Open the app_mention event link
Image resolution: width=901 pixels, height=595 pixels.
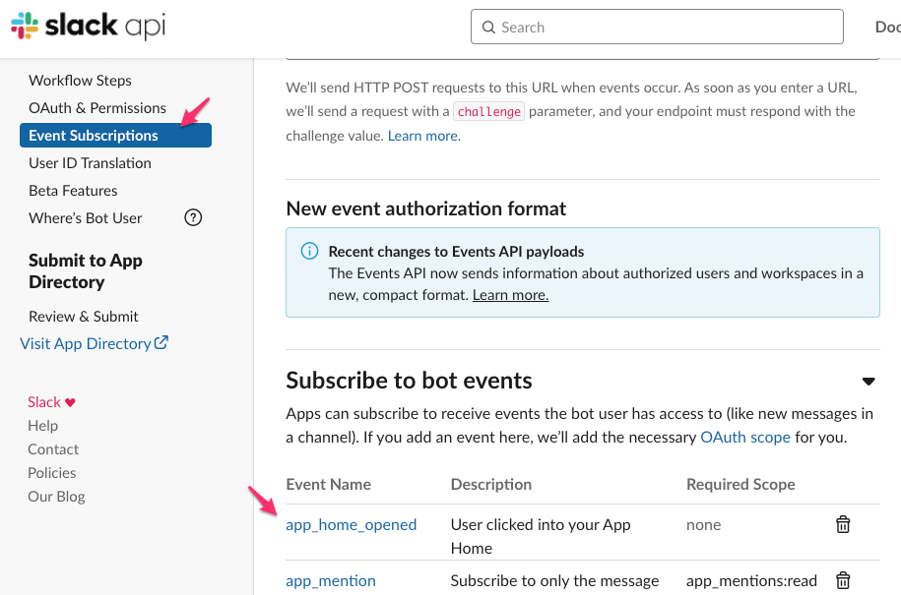click(330, 580)
